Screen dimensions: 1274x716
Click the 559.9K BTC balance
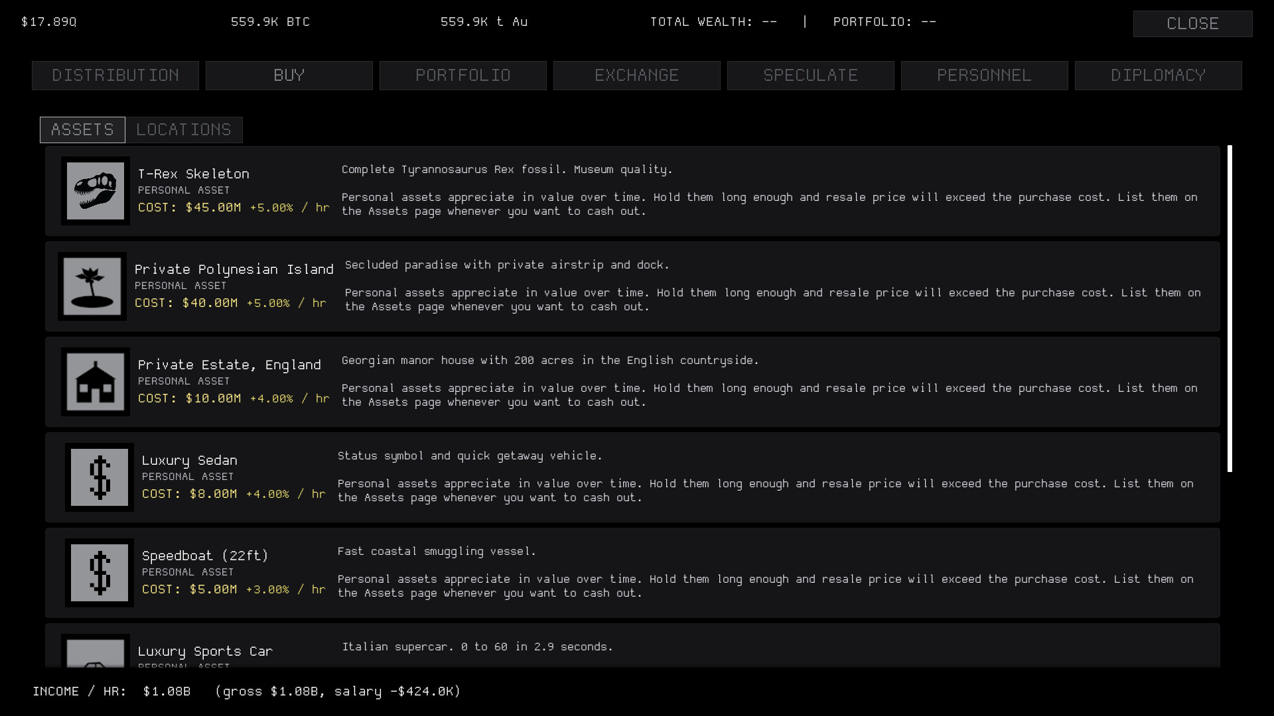click(271, 22)
